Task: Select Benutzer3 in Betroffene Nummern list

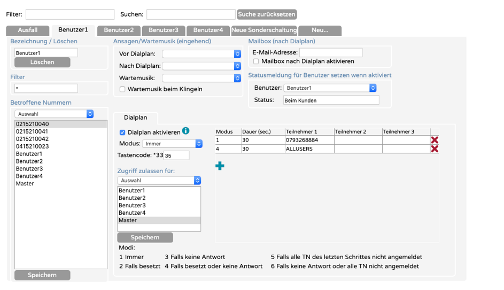Action: coord(61,168)
